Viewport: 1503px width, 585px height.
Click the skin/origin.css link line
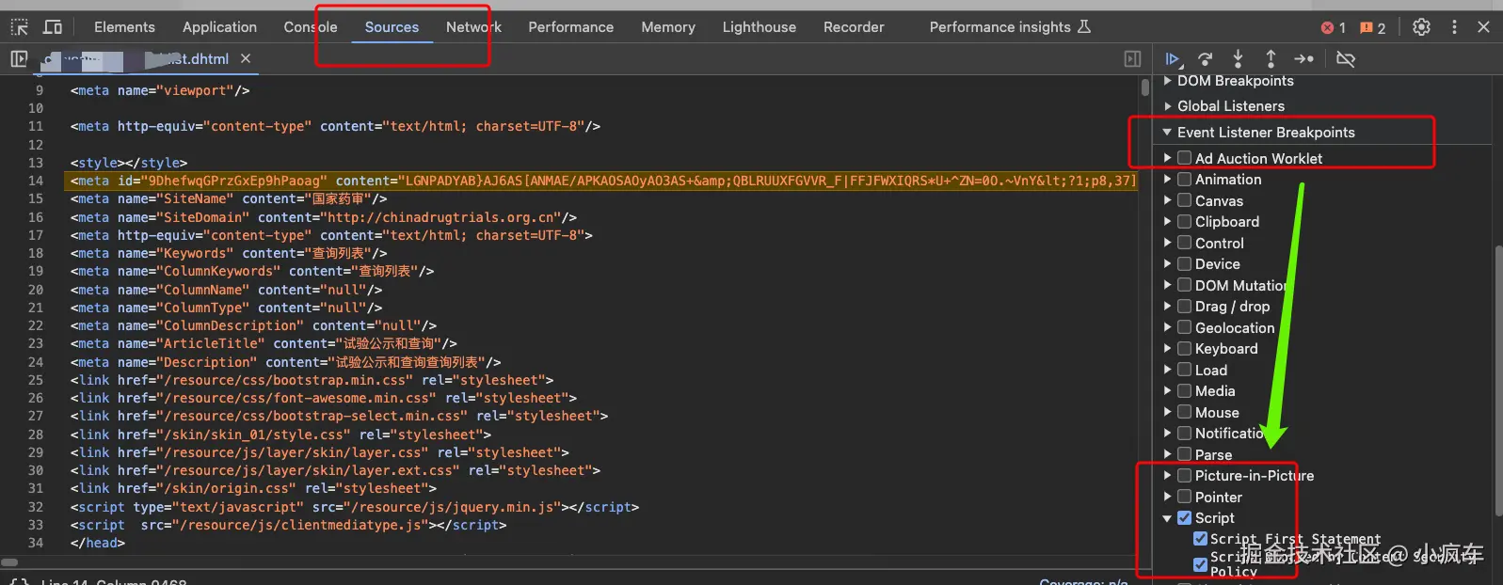253,488
